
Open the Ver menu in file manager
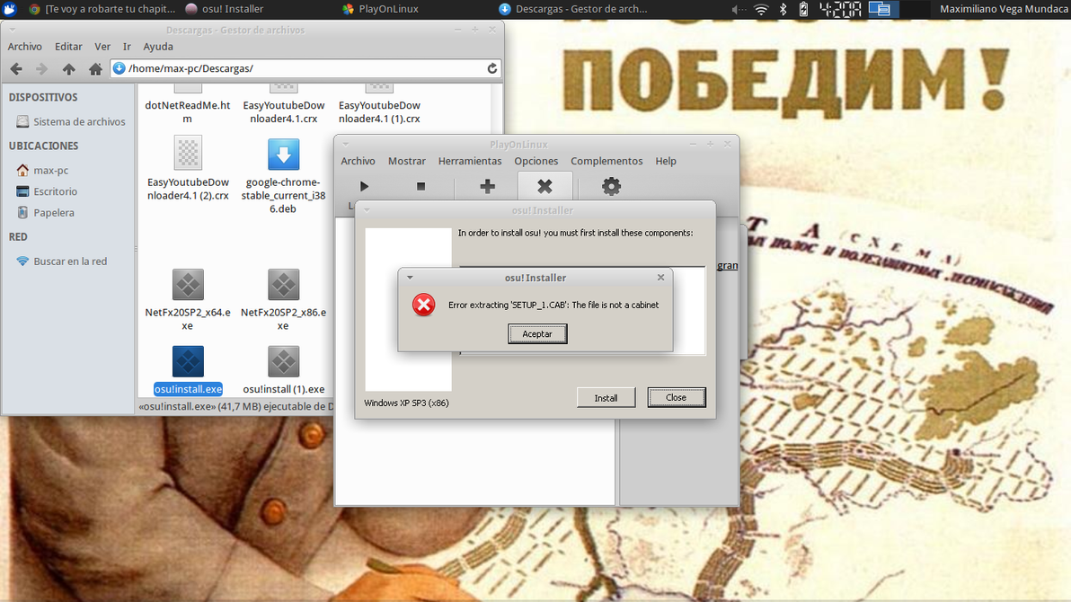pyautogui.click(x=102, y=47)
